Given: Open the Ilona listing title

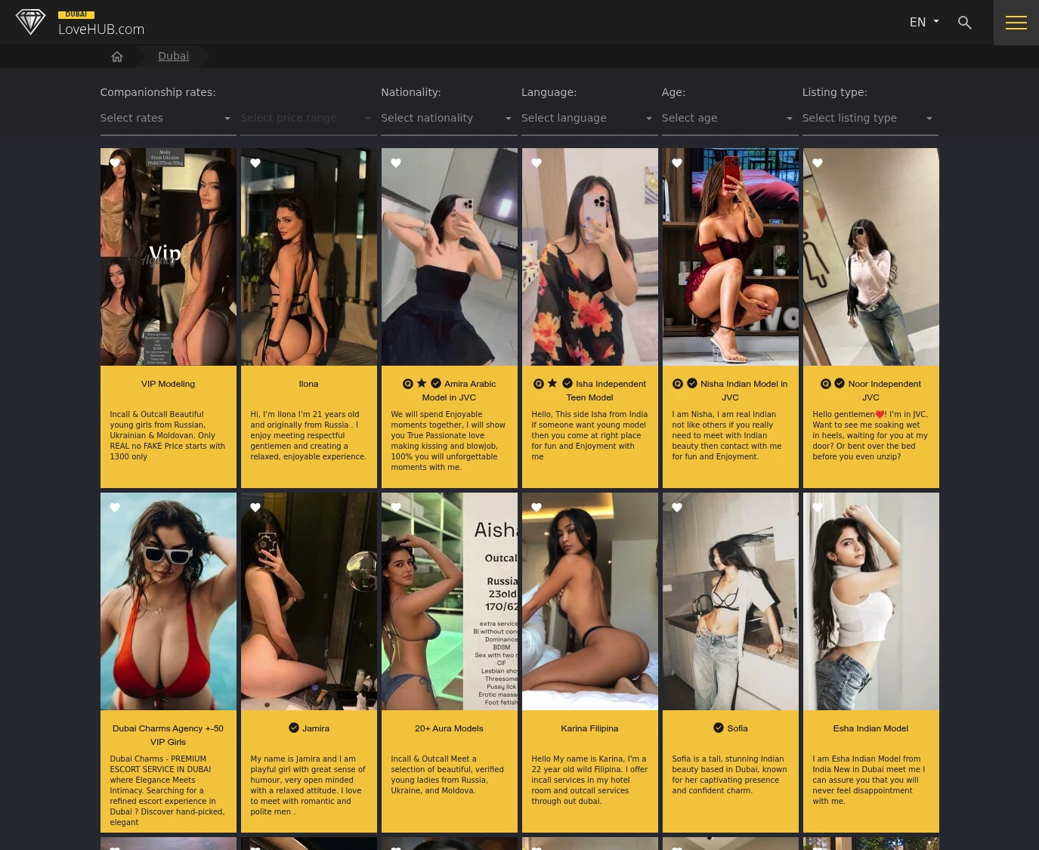Looking at the screenshot, I should point(308,384).
